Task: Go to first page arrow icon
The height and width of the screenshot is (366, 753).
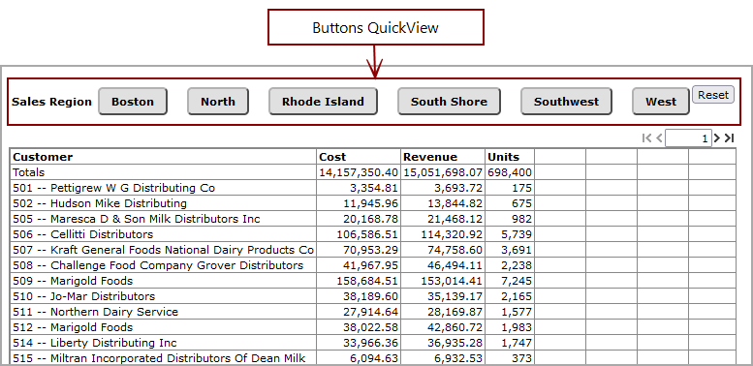Action: 646,138
